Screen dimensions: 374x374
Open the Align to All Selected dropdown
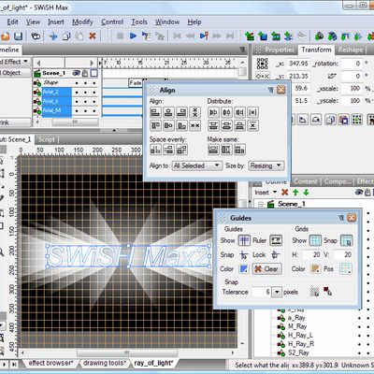pos(197,165)
